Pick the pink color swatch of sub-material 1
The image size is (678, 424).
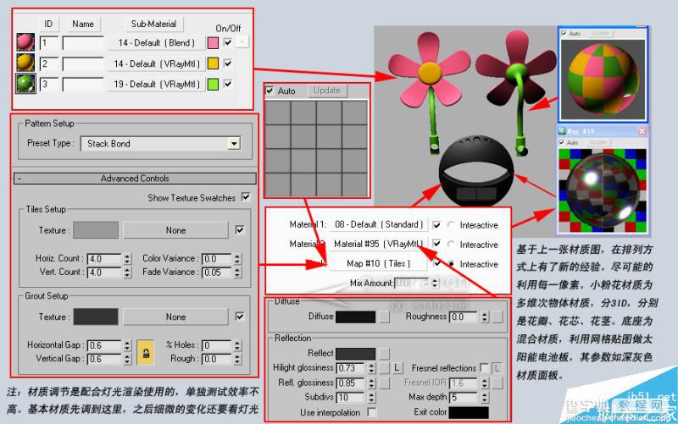(213, 43)
